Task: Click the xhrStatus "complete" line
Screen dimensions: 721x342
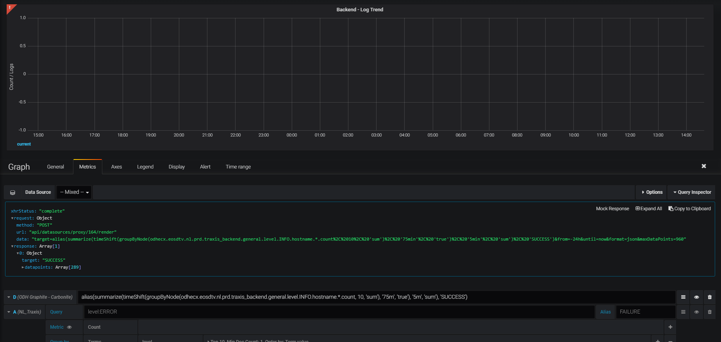Action: click(x=38, y=211)
